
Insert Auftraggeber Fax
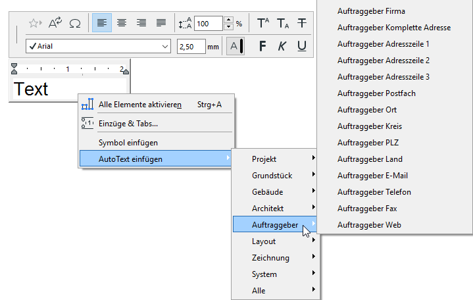pos(395,209)
